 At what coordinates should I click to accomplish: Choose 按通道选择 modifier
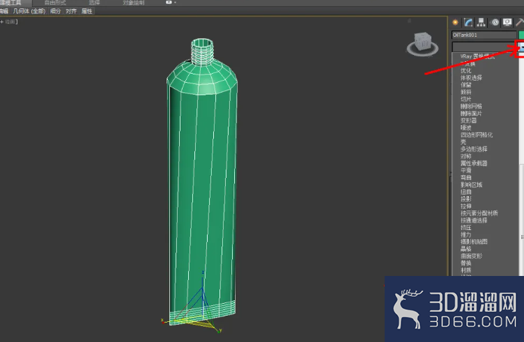(x=474, y=220)
